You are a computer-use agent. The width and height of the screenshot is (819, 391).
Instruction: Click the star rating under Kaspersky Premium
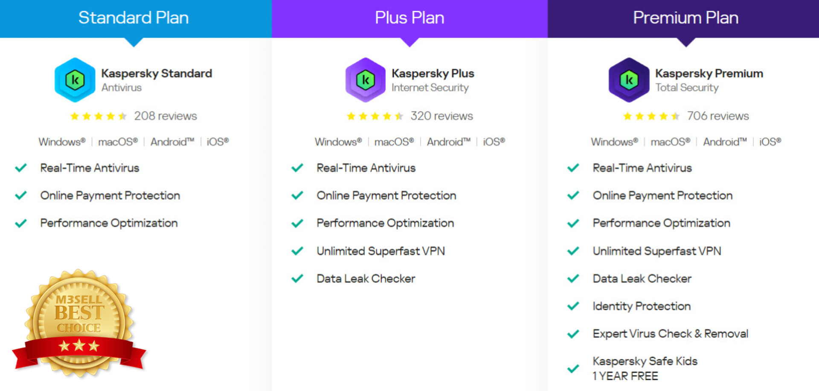pos(651,116)
